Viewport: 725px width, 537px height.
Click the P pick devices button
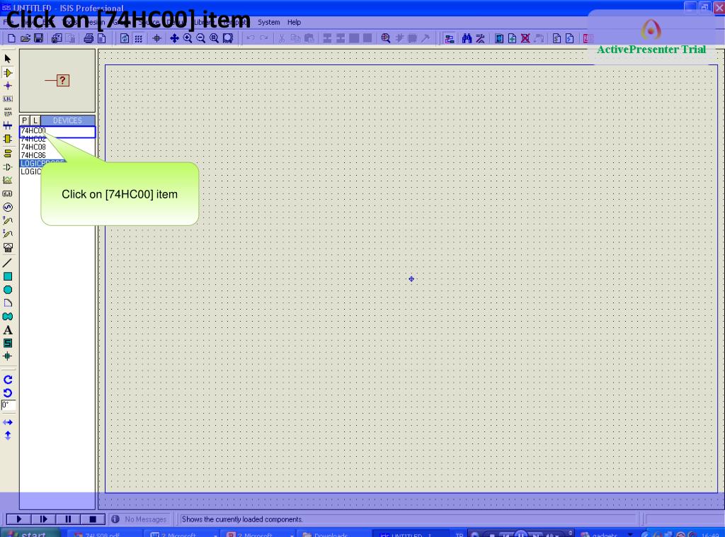tap(25, 120)
